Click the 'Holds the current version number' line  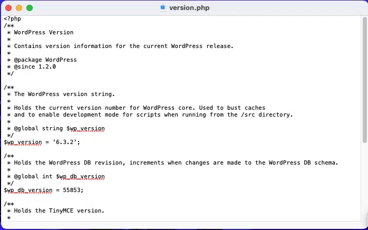pyautogui.click(x=136, y=108)
